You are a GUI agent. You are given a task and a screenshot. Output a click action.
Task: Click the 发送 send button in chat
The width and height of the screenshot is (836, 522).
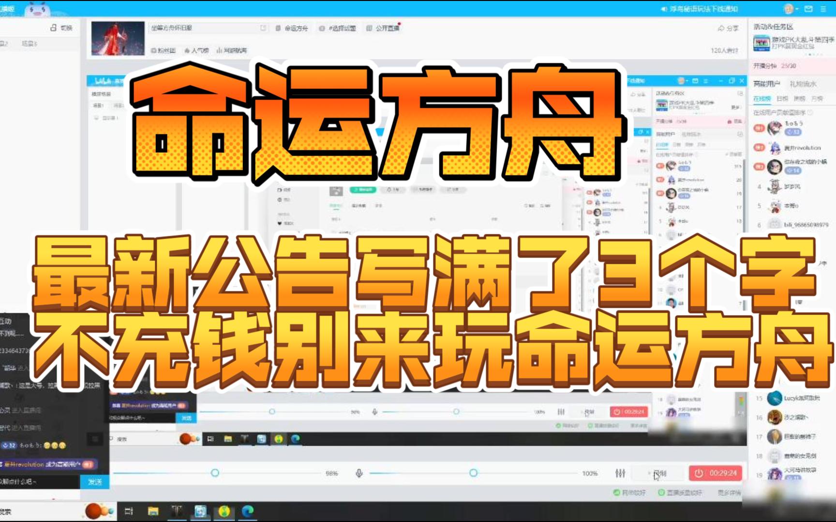pyautogui.click(x=95, y=482)
